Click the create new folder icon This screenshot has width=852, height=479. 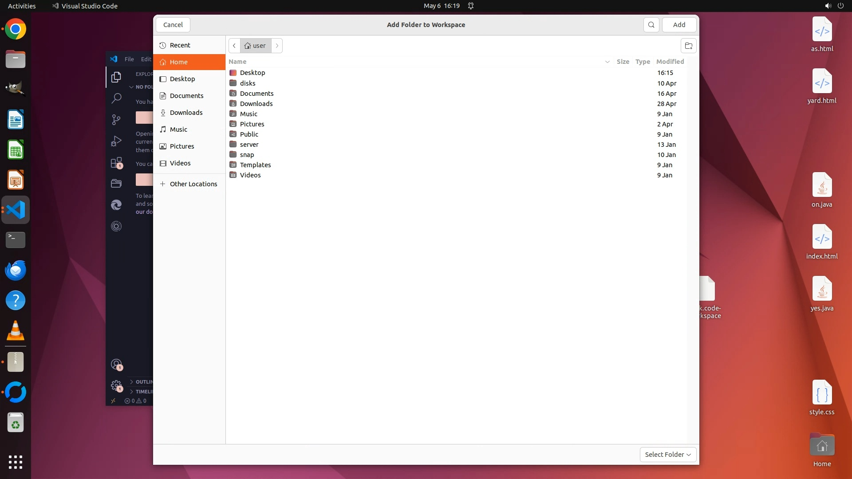[x=688, y=46]
